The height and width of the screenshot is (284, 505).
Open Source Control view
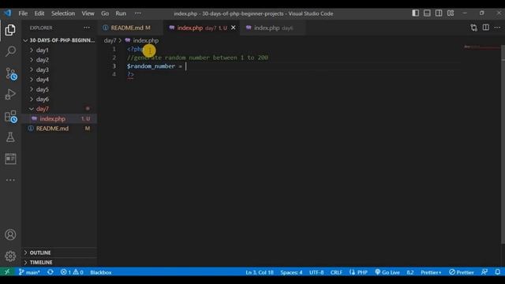coord(11,73)
